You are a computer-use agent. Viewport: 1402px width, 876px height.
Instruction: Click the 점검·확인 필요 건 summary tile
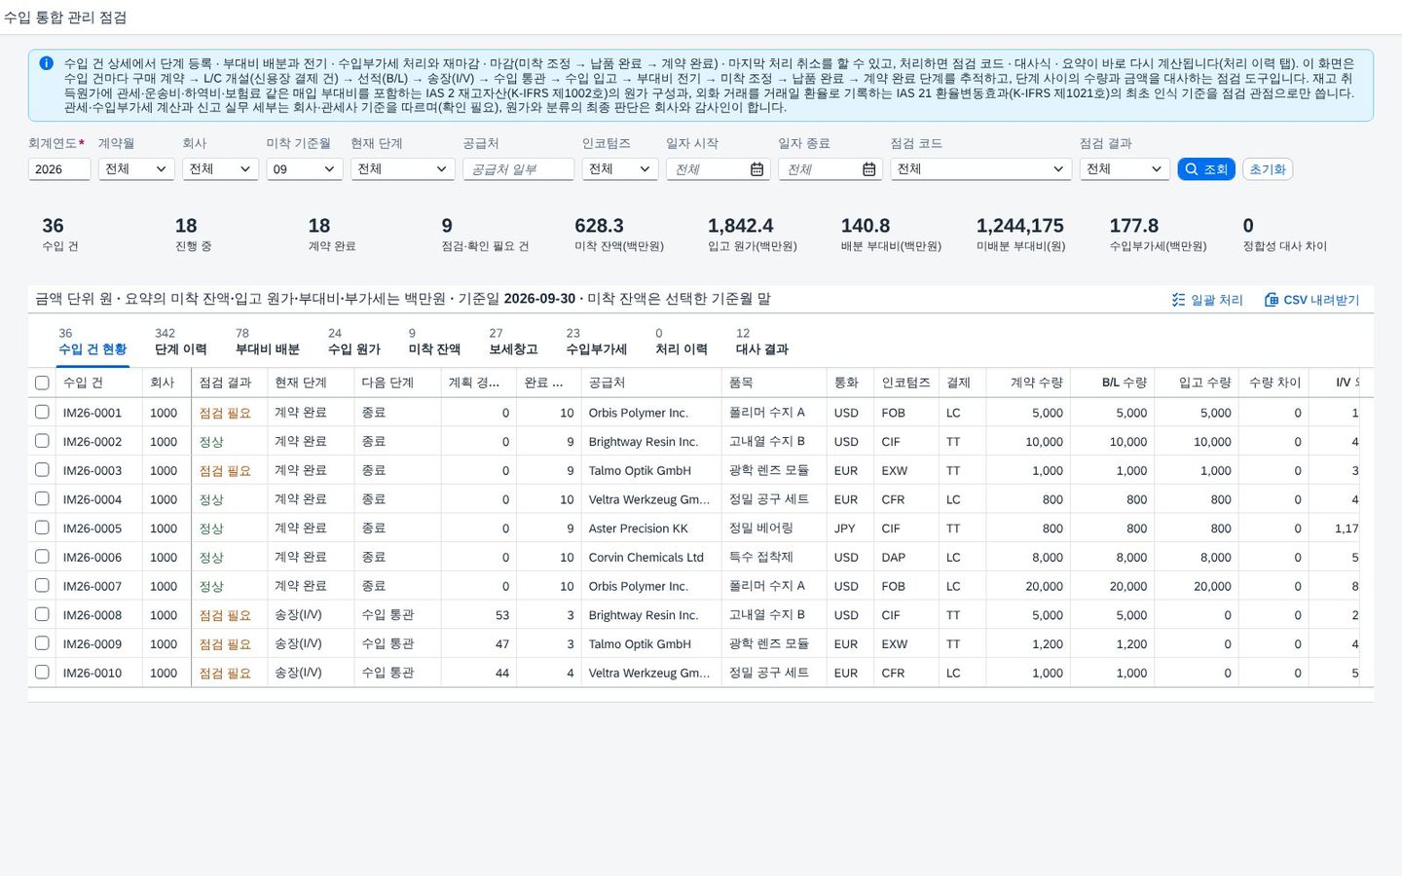[485, 235]
